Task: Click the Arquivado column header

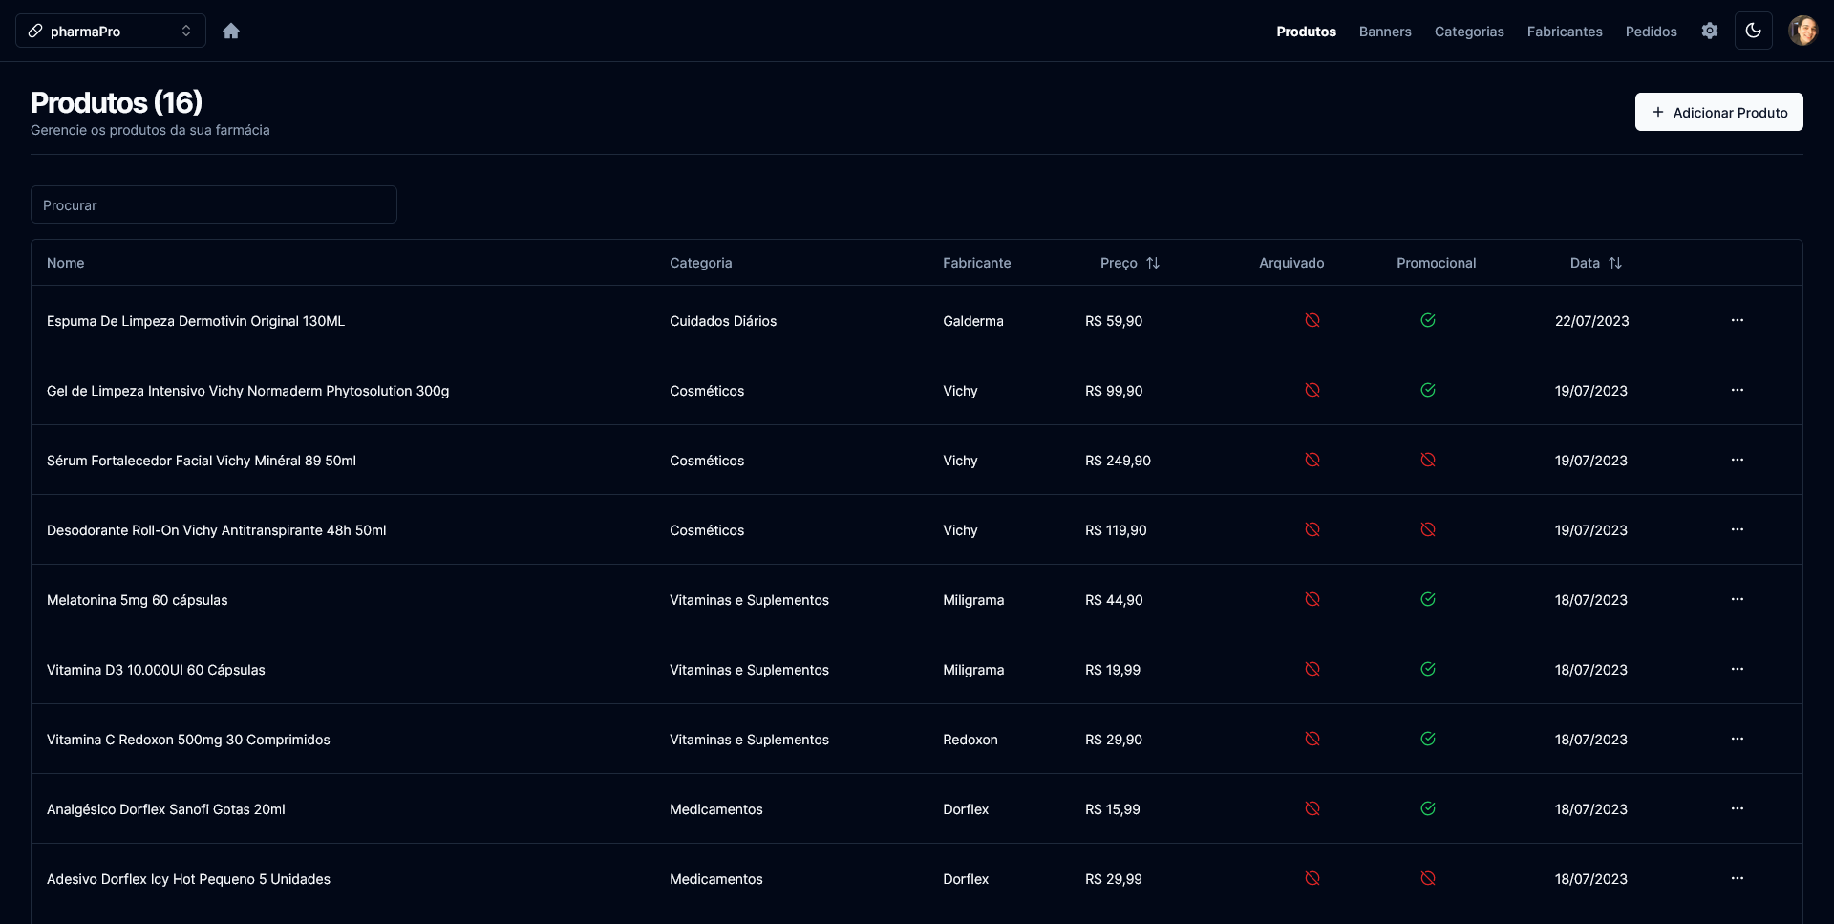Action: (1291, 263)
